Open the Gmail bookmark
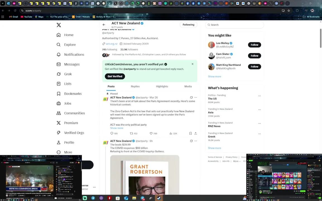 tap(14, 17)
